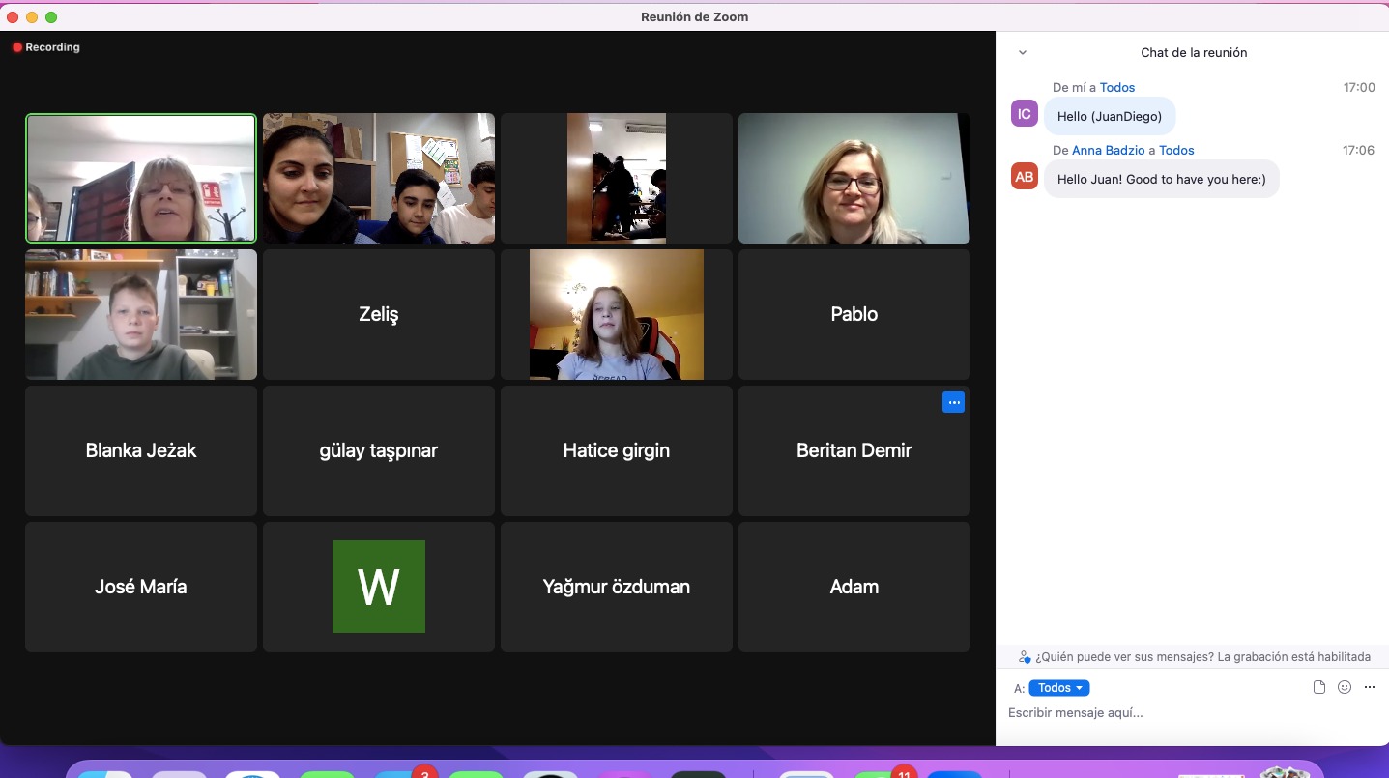The image size is (1389, 778).
Task: Open the Todos recipient dropdown
Action: tap(1059, 688)
